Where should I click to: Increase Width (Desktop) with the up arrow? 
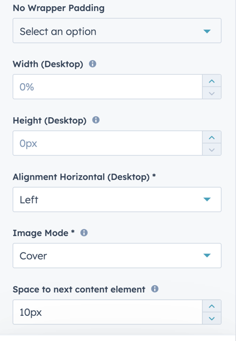pos(212,81)
